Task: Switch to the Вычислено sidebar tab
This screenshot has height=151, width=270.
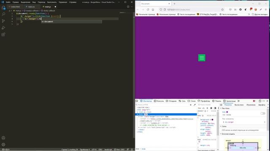Action: point(239,105)
